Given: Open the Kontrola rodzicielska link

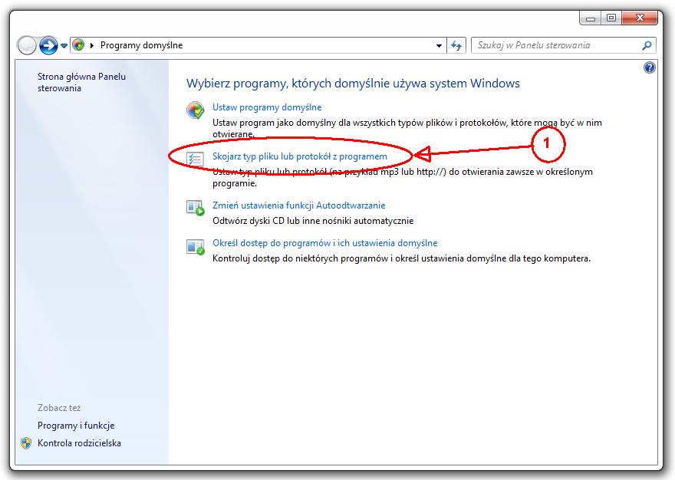Looking at the screenshot, I should click(x=79, y=443).
